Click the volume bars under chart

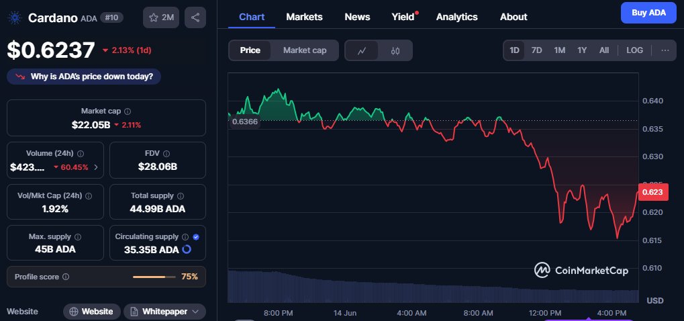tap(433, 287)
